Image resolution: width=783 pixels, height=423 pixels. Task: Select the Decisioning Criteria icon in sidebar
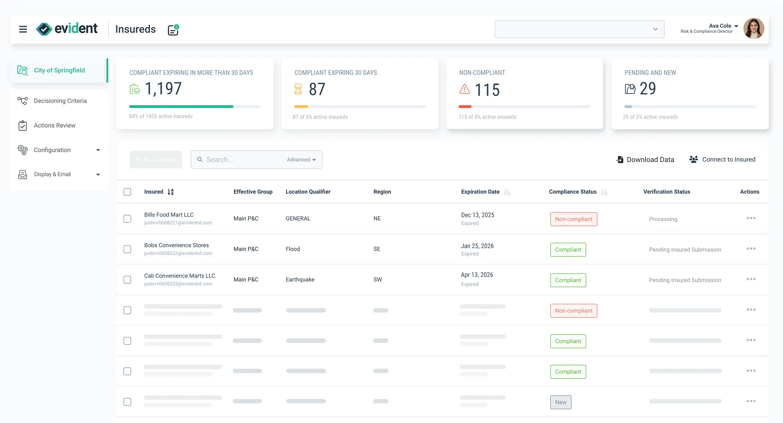click(x=22, y=101)
